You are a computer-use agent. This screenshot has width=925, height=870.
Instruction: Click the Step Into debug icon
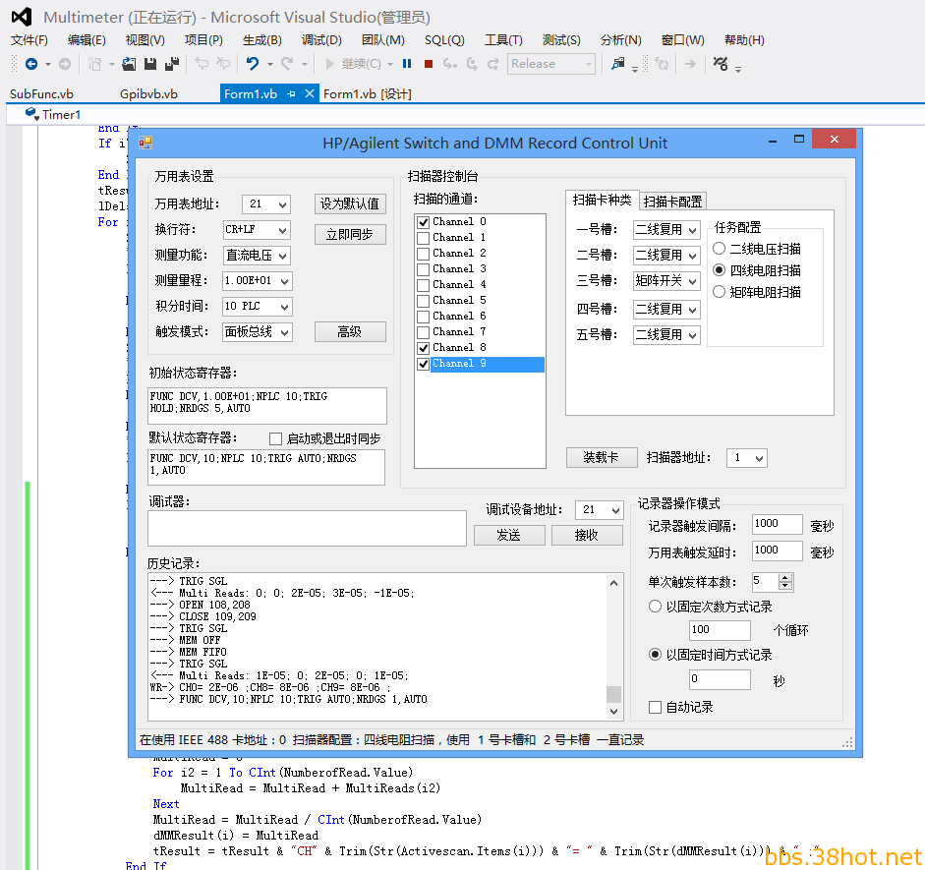pos(450,64)
